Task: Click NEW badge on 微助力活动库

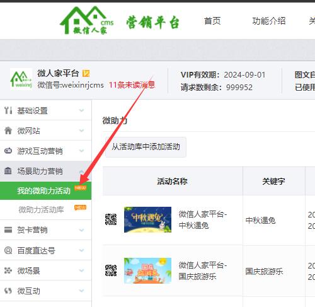Action: 80,207
